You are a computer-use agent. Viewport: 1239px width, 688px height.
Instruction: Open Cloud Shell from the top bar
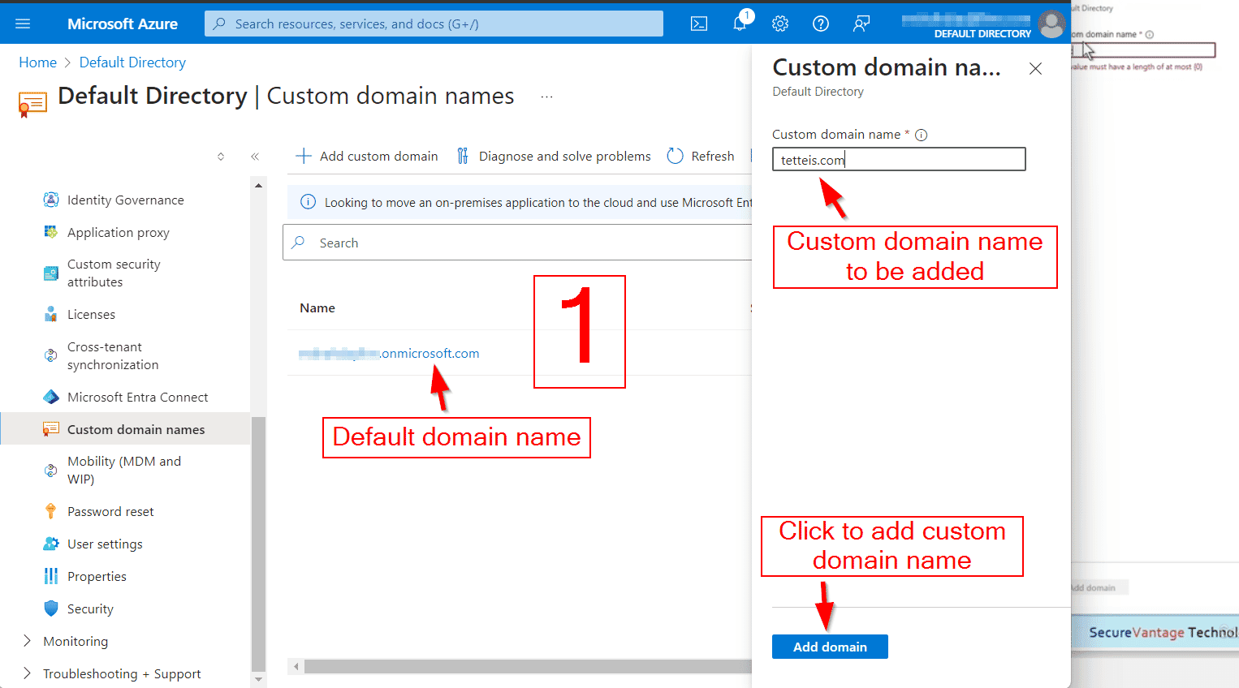click(x=699, y=24)
